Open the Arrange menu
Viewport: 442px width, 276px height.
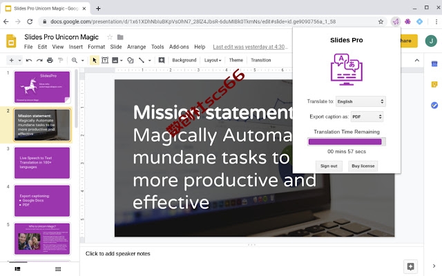click(x=137, y=47)
